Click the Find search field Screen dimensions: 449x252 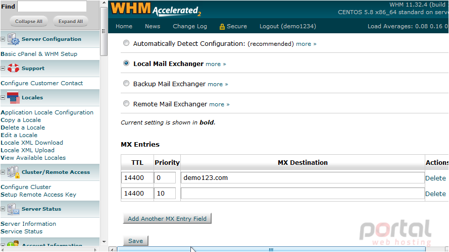tap(52, 6)
